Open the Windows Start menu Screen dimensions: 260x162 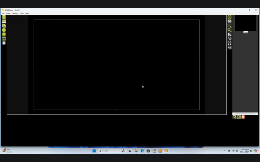(94, 151)
